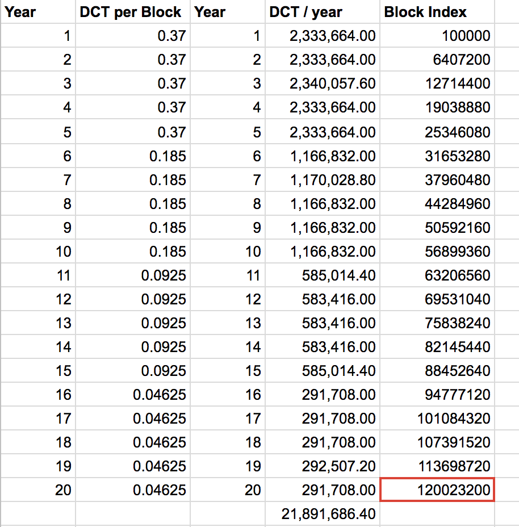Click the 585,014.40 cell in year 11 row

323,275
